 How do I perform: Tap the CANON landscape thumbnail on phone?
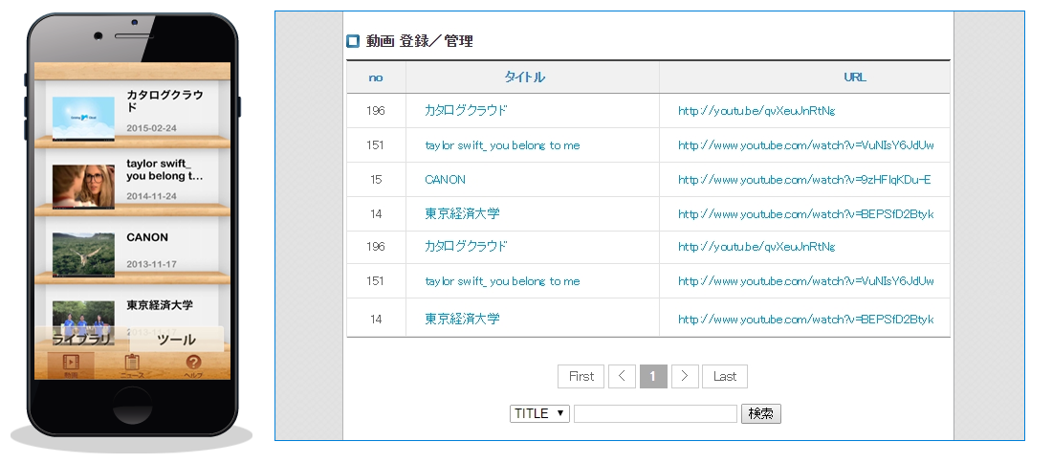[x=83, y=254]
